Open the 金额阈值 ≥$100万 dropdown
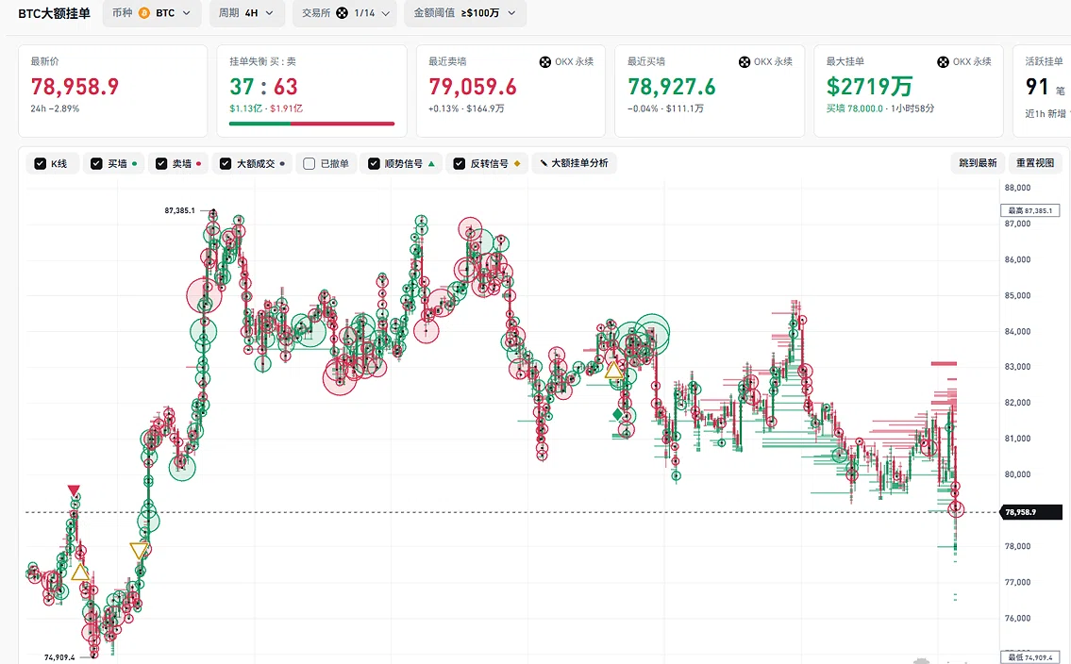 464,13
